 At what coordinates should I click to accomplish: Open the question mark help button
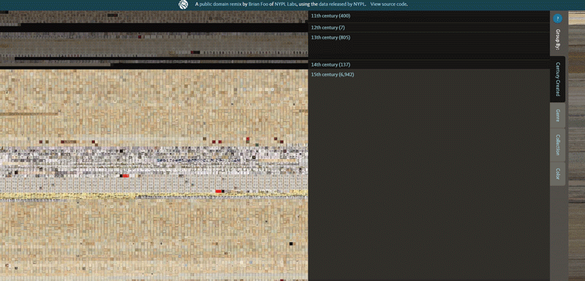[x=557, y=18]
